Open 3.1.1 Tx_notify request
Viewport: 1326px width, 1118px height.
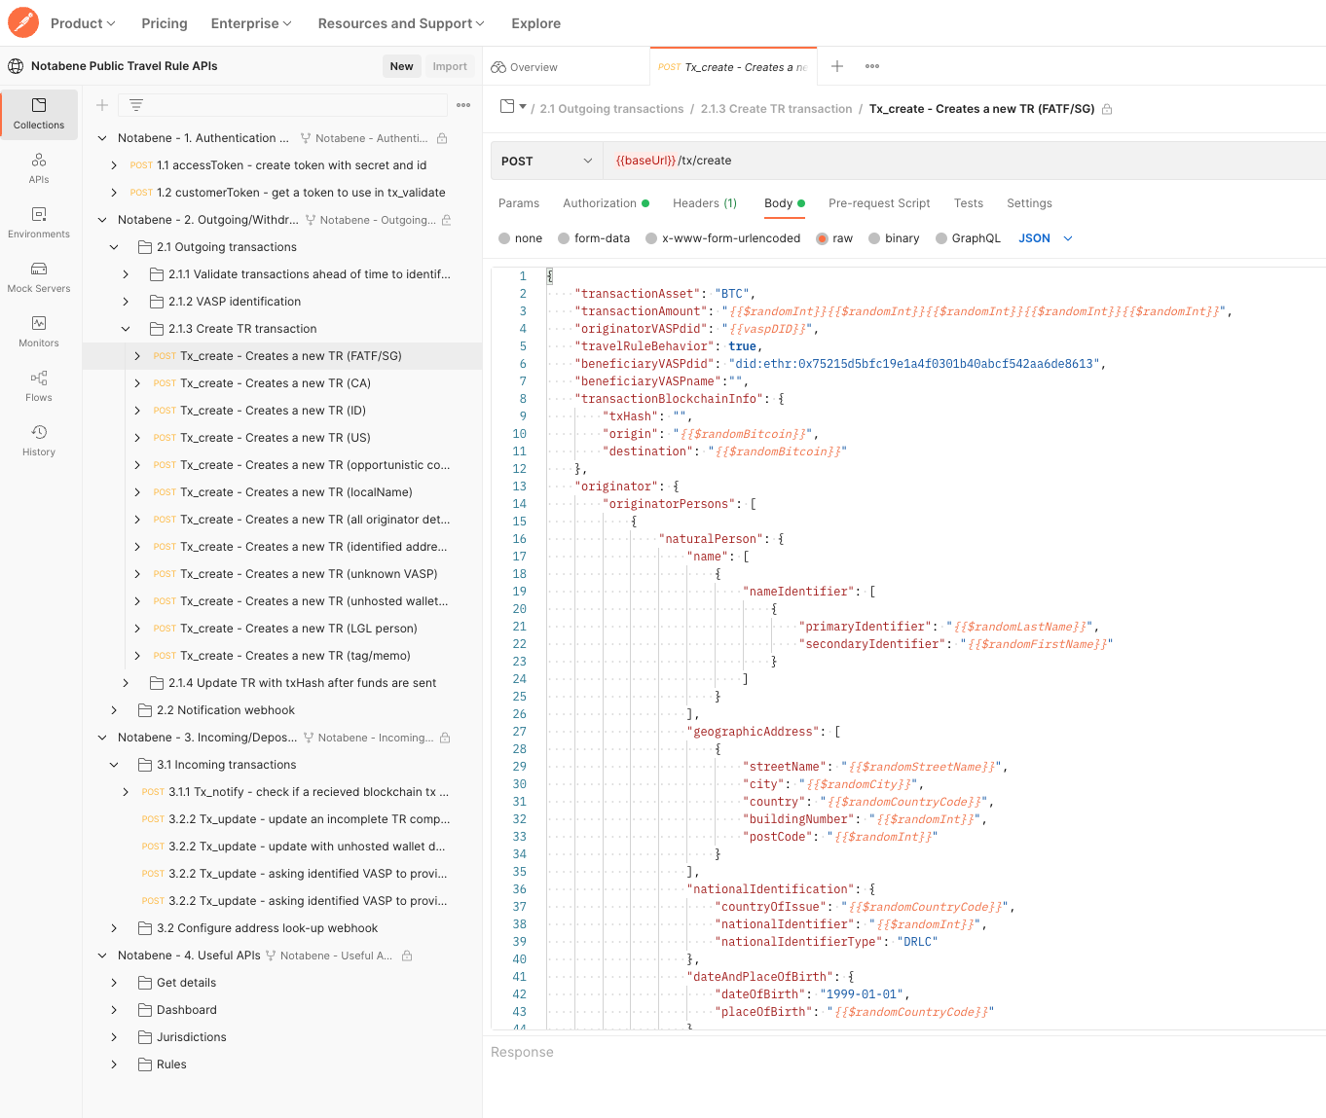pos(309,792)
